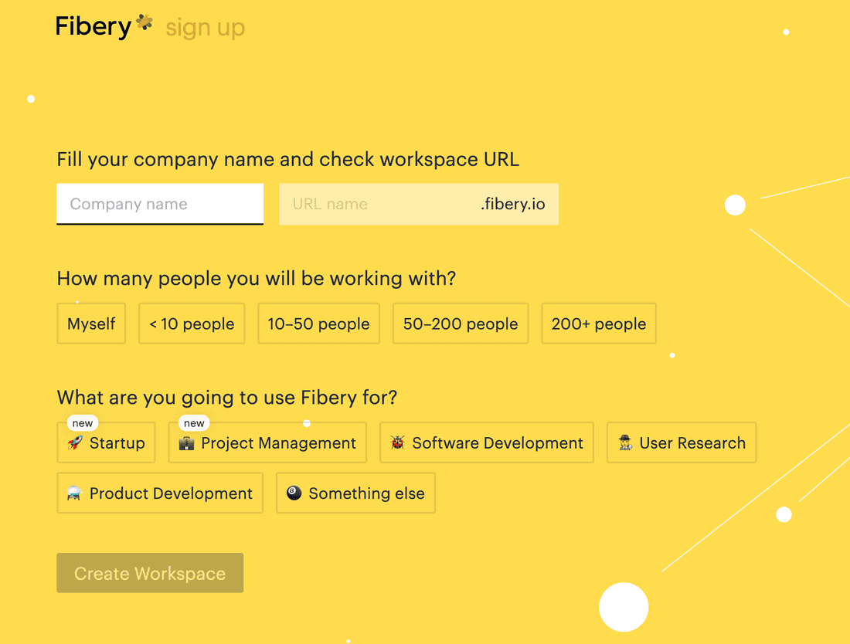Click the ladybug icon on Software Development
Viewport: 850px width, 644px height.
(x=398, y=443)
